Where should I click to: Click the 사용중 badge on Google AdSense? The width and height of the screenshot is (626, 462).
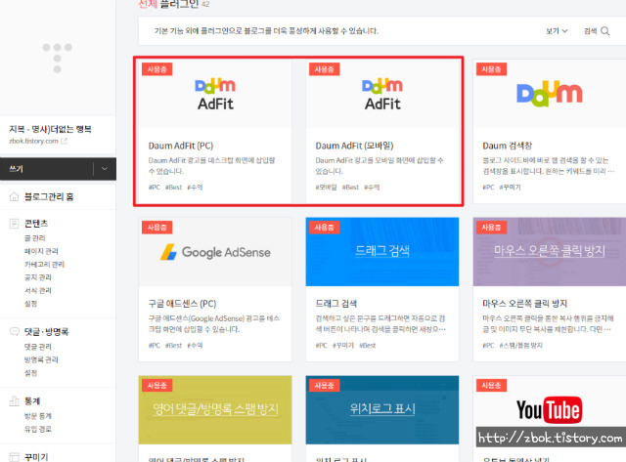[x=156, y=228]
